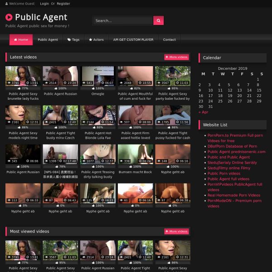Open SledujFilmy online Filmy link
Image resolution: width=272 pixels, height=272 pixels.
click(228, 168)
